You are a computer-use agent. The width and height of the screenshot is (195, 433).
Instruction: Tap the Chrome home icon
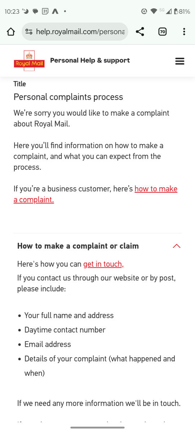(11, 32)
